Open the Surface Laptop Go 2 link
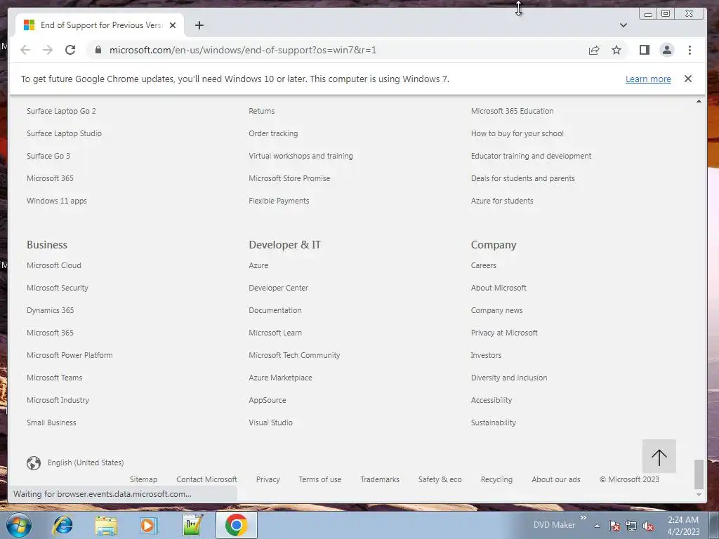719x539 pixels. click(x=62, y=111)
